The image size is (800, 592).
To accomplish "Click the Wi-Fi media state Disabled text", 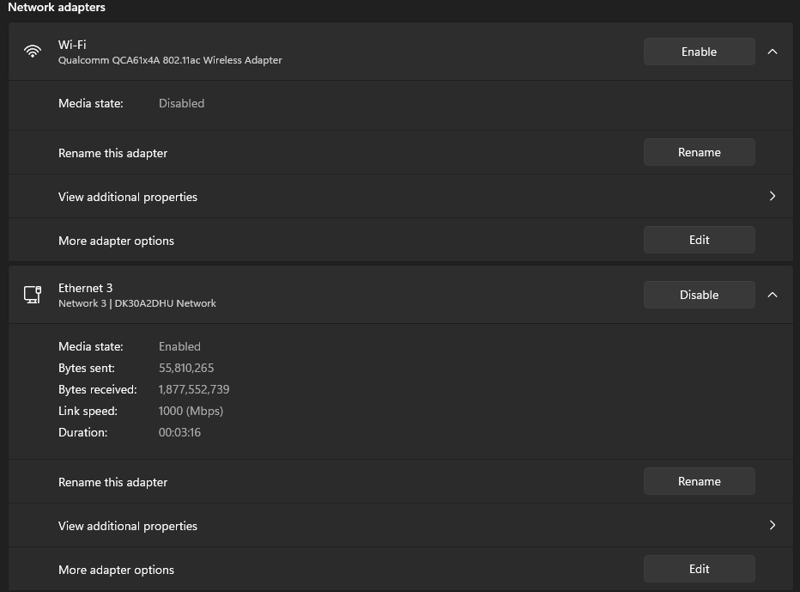I will [x=181, y=103].
